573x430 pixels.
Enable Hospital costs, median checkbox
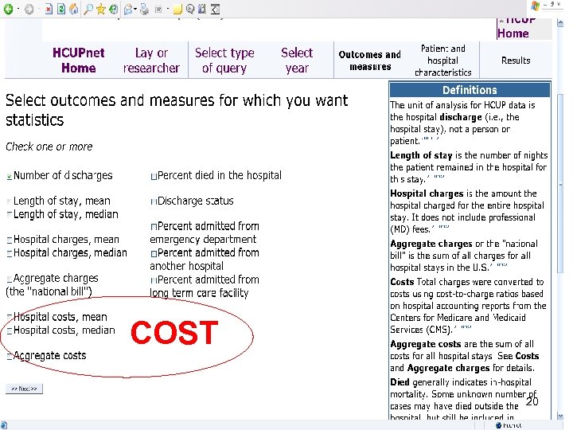pyautogui.click(x=10, y=330)
